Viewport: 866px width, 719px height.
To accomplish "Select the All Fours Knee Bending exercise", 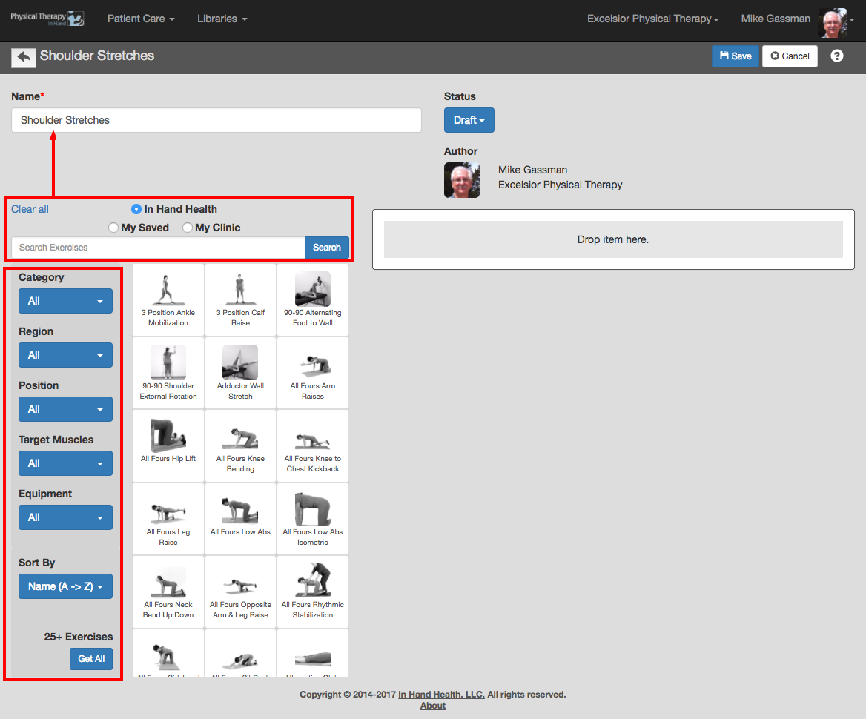I will click(240, 445).
